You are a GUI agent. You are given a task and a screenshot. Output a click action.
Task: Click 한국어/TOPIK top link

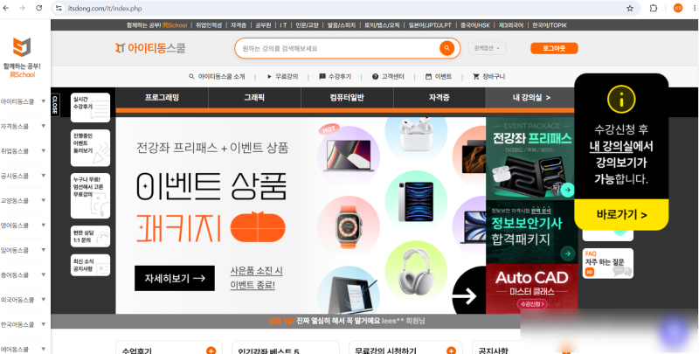click(550, 25)
